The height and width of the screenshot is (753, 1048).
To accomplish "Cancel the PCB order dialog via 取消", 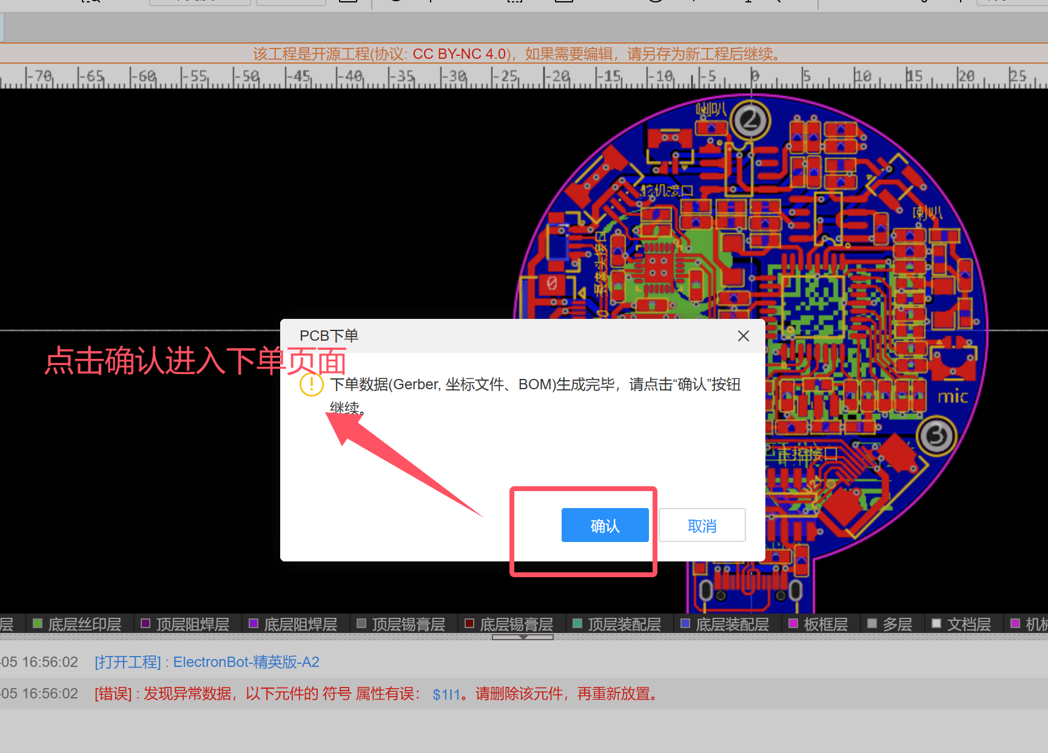I will (702, 525).
